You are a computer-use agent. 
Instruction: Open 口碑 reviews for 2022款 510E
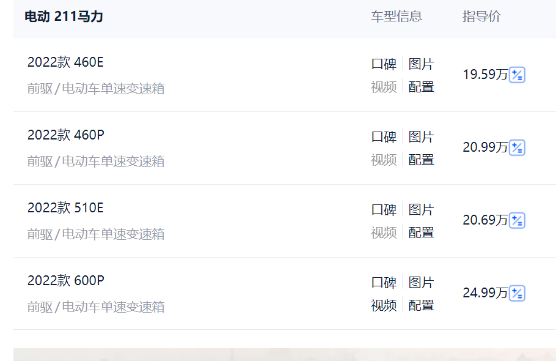tap(384, 210)
